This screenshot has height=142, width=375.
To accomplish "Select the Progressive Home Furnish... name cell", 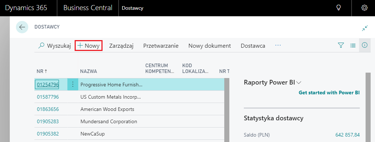I will coord(111,85).
